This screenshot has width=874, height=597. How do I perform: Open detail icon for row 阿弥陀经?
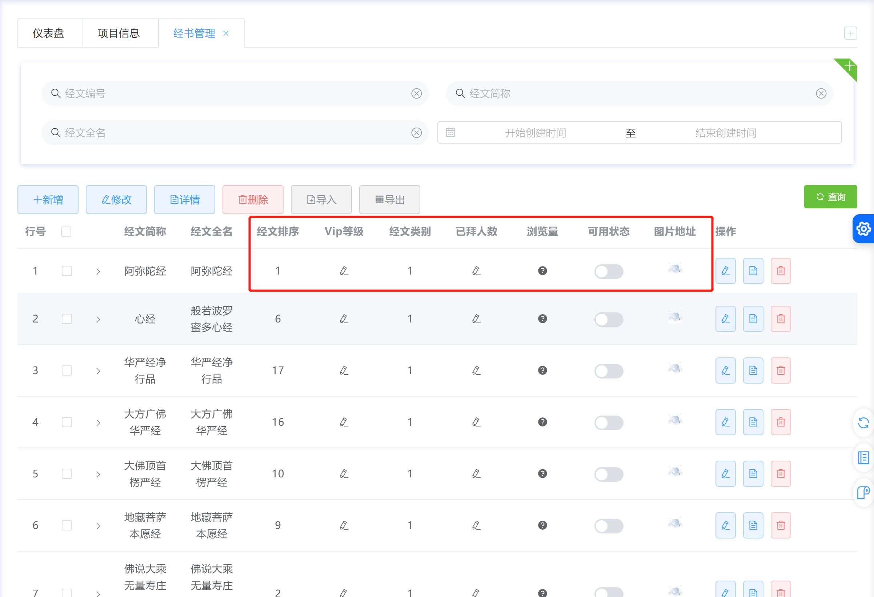(753, 271)
